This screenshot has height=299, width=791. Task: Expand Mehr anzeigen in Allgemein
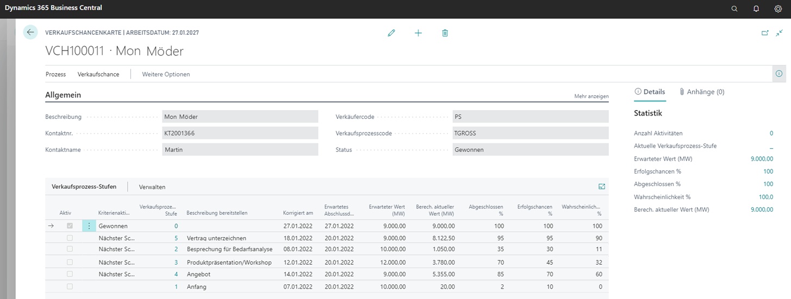pos(591,96)
